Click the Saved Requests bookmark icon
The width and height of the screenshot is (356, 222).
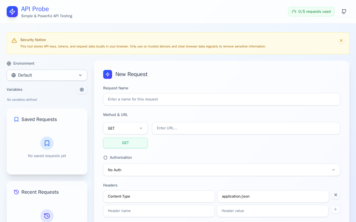pos(16,119)
